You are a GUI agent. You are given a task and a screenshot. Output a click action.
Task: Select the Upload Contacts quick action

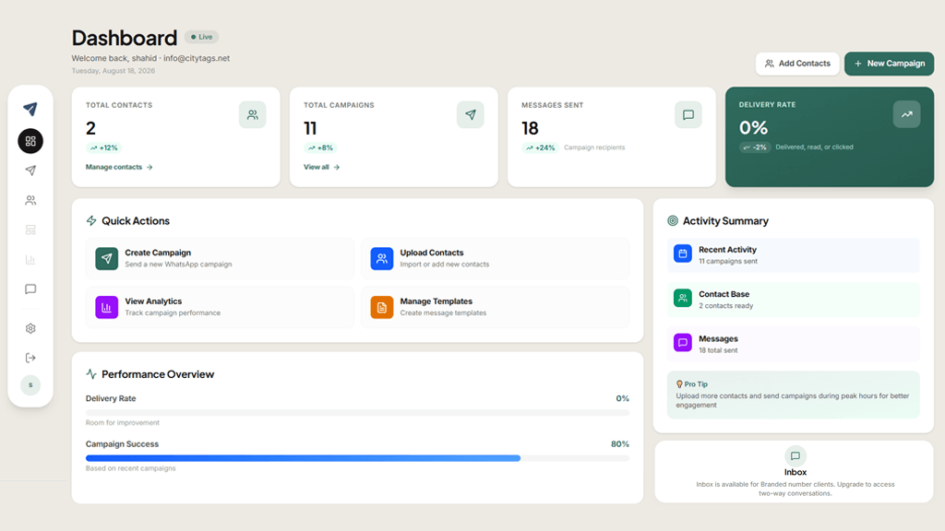click(495, 258)
